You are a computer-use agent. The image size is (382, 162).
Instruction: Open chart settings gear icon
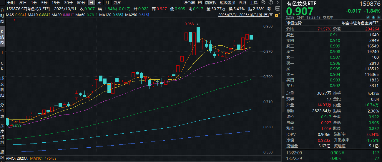click(263, 3)
